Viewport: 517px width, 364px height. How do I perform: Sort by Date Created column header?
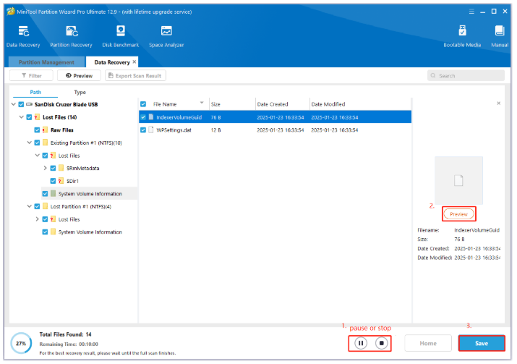coord(283,104)
